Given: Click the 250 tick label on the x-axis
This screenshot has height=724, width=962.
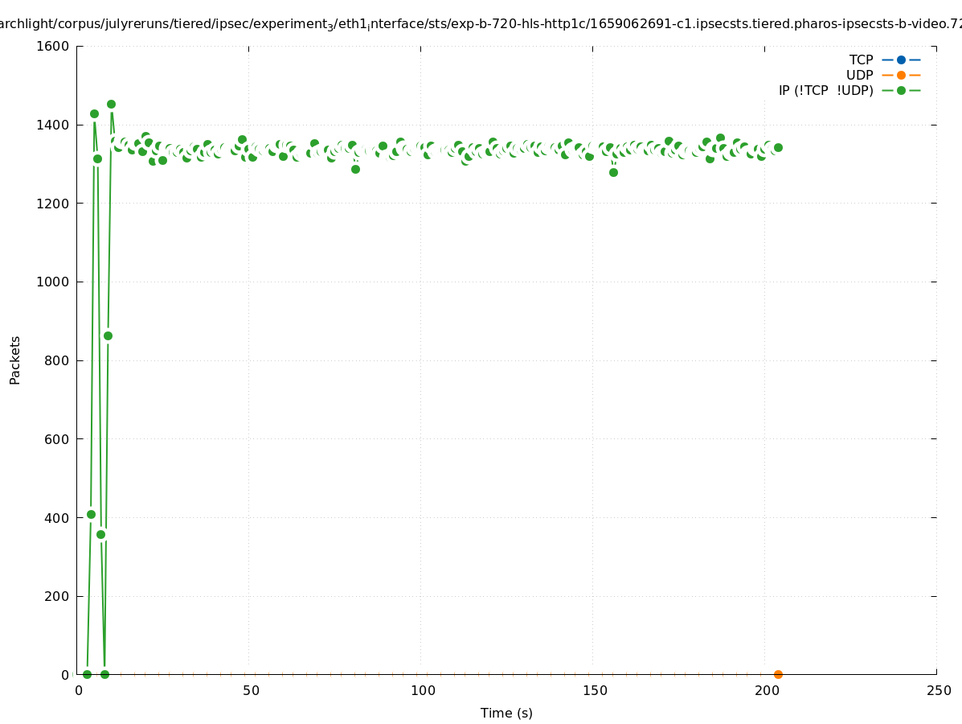Looking at the screenshot, I should coord(938,690).
